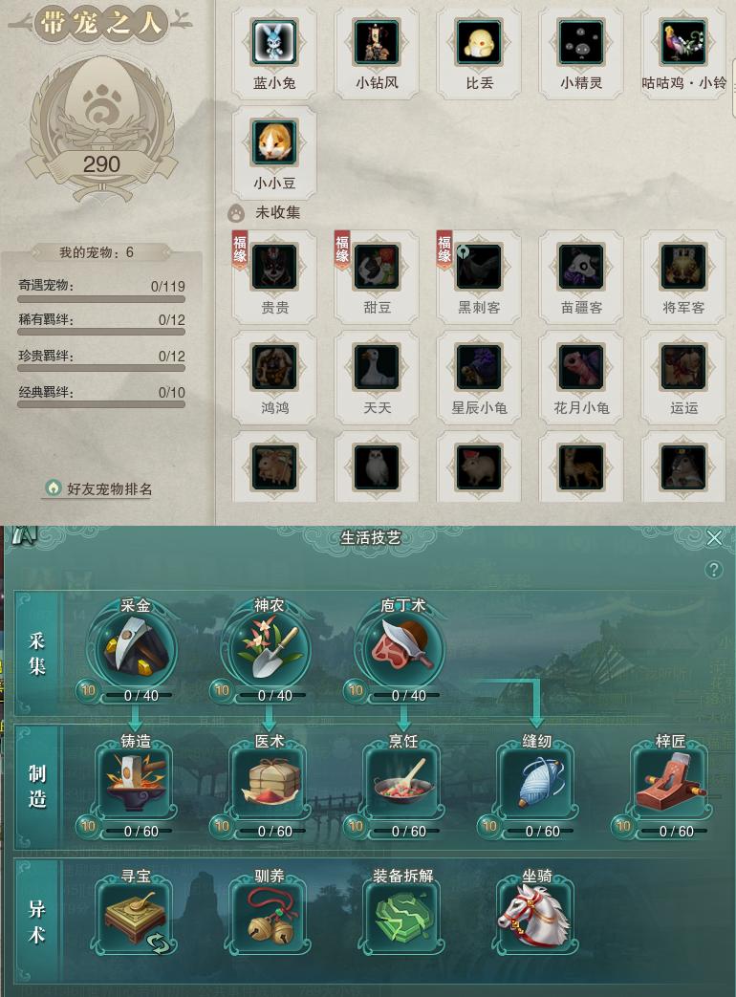Select the 梓匠 carpentry skill
This screenshot has width=736, height=997.
click(671, 782)
